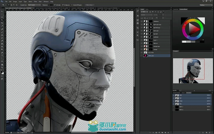Select the Hand tool
Screen dimensions: 214x134
point(2,64)
